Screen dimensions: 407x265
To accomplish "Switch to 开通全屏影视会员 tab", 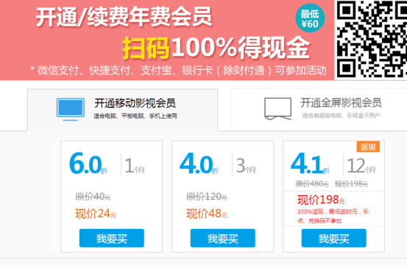I will [319, 109].
